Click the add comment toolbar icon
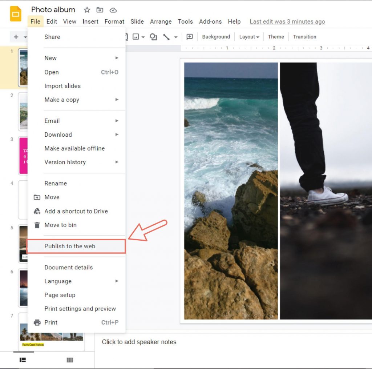This screenshot has width=372, height=369. pyautogui.click(x=190, y=37)
